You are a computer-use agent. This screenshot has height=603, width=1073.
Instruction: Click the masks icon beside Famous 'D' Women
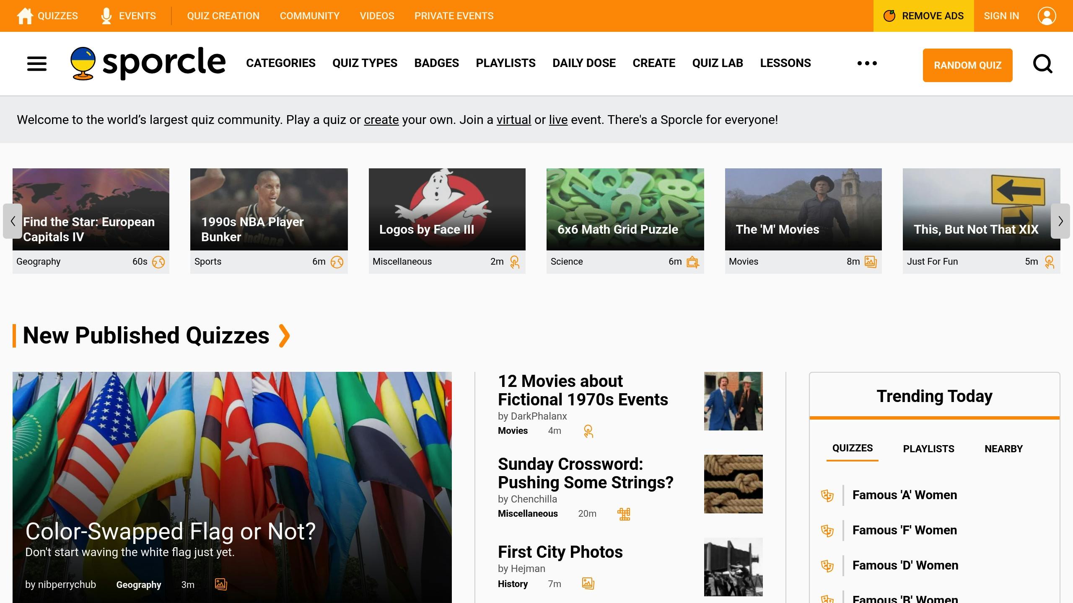(827, 566)
